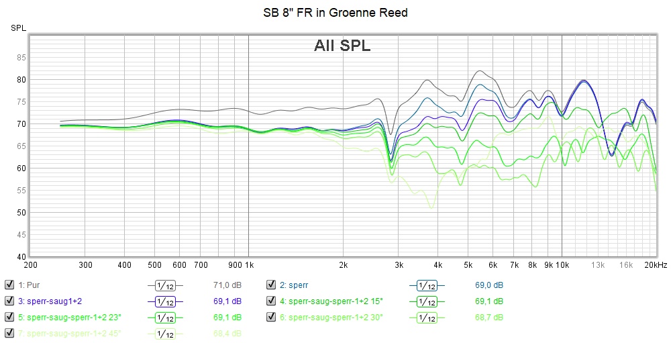The image size is (671, 343).
Task: Toggle the 'sperr-saug-sperr-1+2 45°' checkbox
Action: [x=9, y=334]
